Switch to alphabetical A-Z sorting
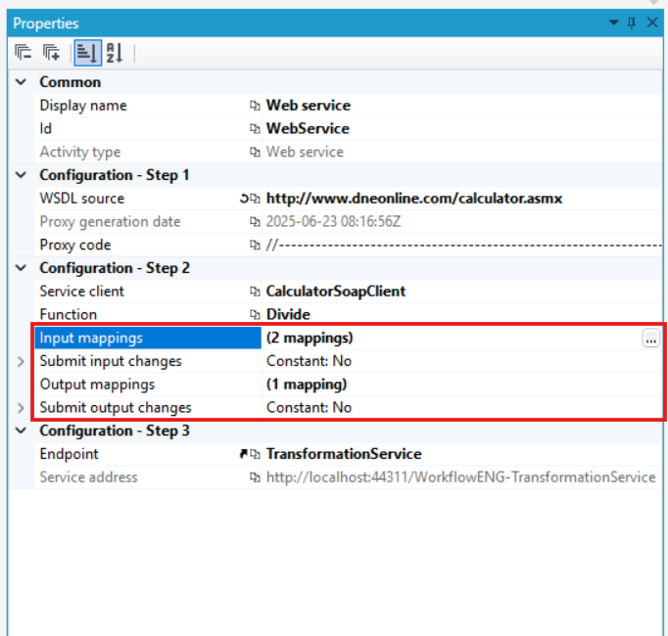 click(x=115, y=53)
